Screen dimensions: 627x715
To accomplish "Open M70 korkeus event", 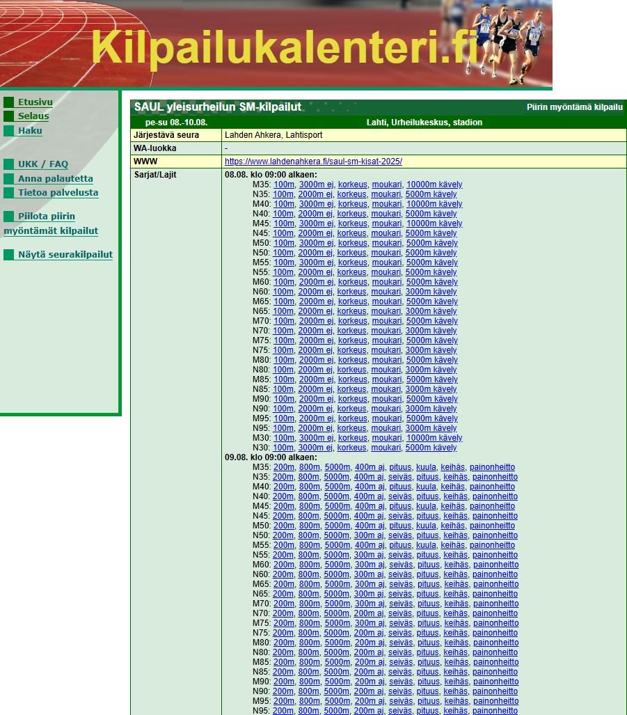I will click(x=353, y=321).
